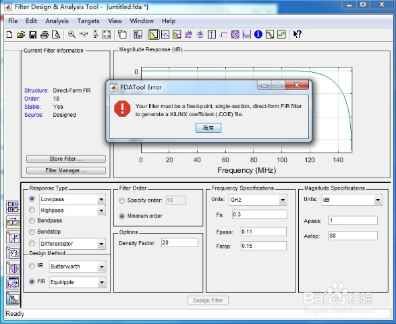Expand the Differentiator type dropdown
The image size is (396, 324).
pos(101,244)
